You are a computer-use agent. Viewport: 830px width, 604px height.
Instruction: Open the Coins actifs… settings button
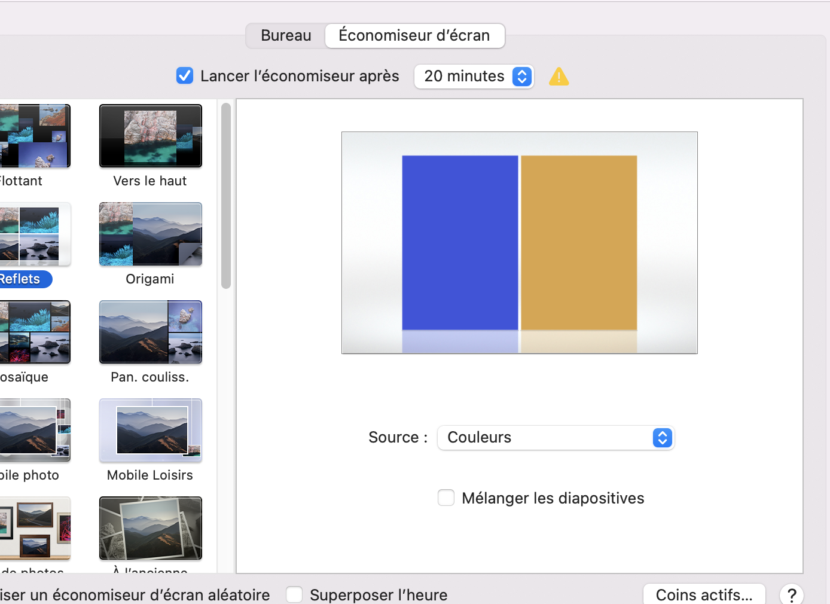click(x=704, y=594)
